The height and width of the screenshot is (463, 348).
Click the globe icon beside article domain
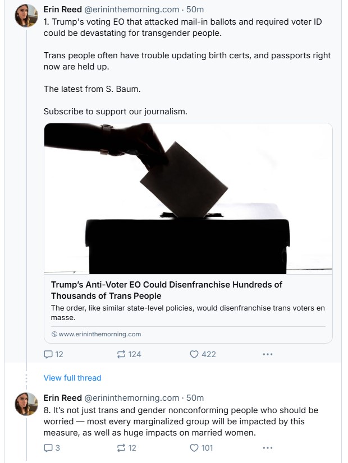[x=54, y=334]
